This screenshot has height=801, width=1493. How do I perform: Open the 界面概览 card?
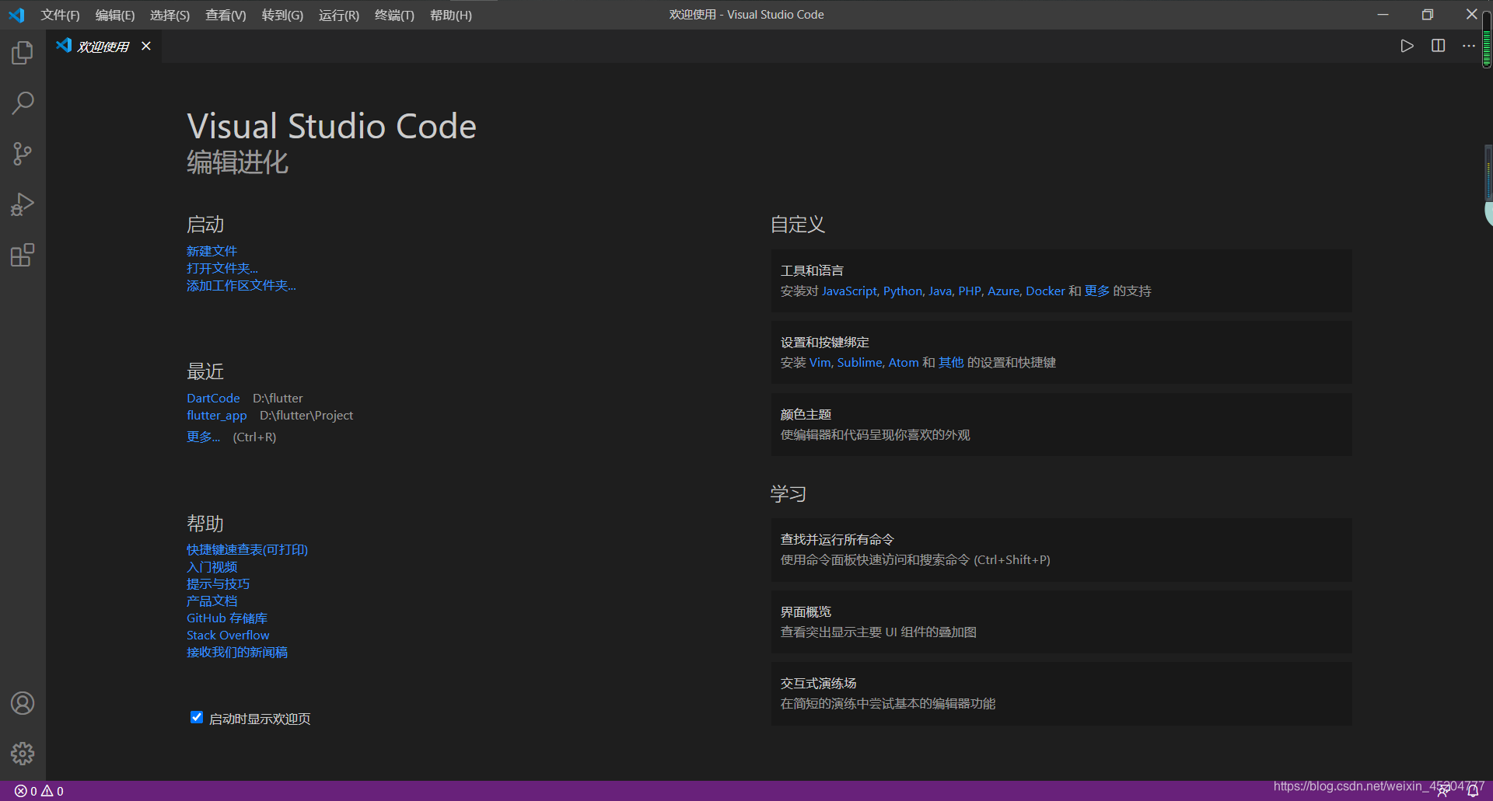click(x=1061, y=622)
